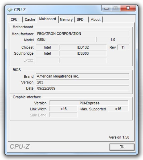This screenshot has height=160, width=143.
Task: Click the Graphic Interface group heading
Action: pyautogui.click(x=27, y=97)
